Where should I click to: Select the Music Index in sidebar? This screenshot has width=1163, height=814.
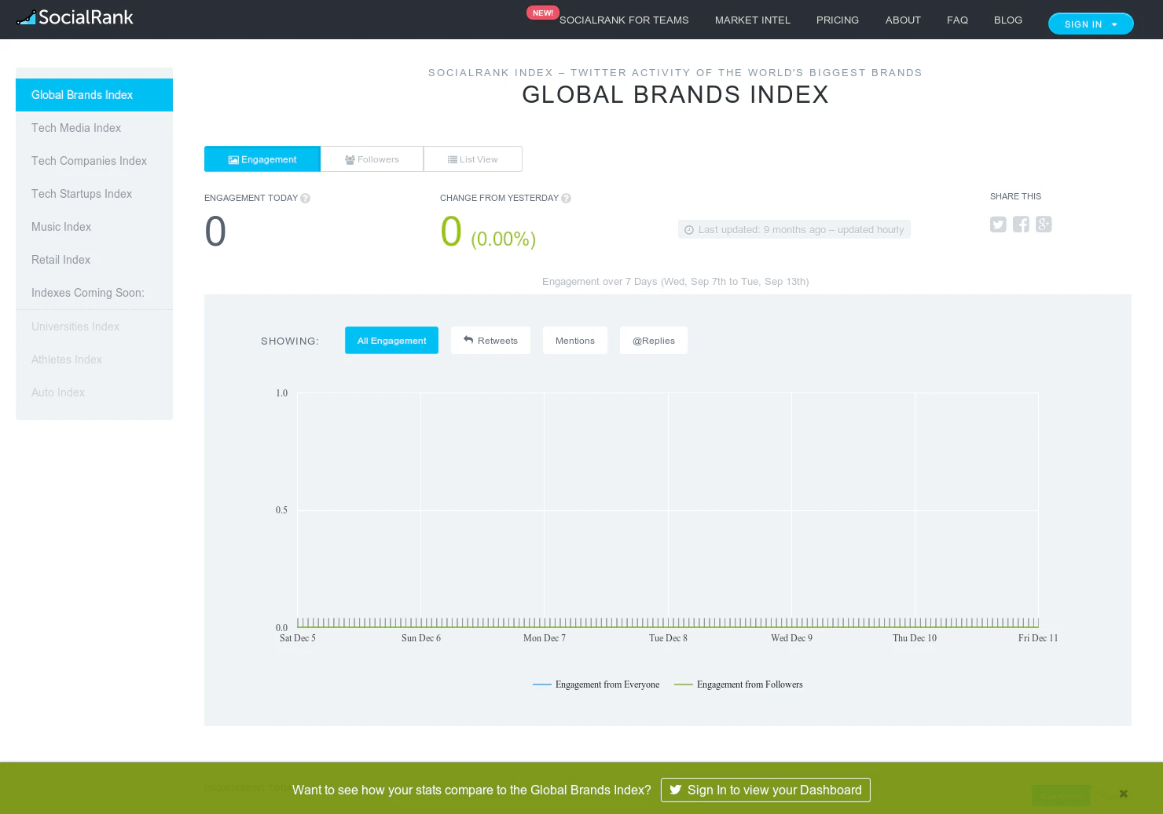tap(61, 227)
